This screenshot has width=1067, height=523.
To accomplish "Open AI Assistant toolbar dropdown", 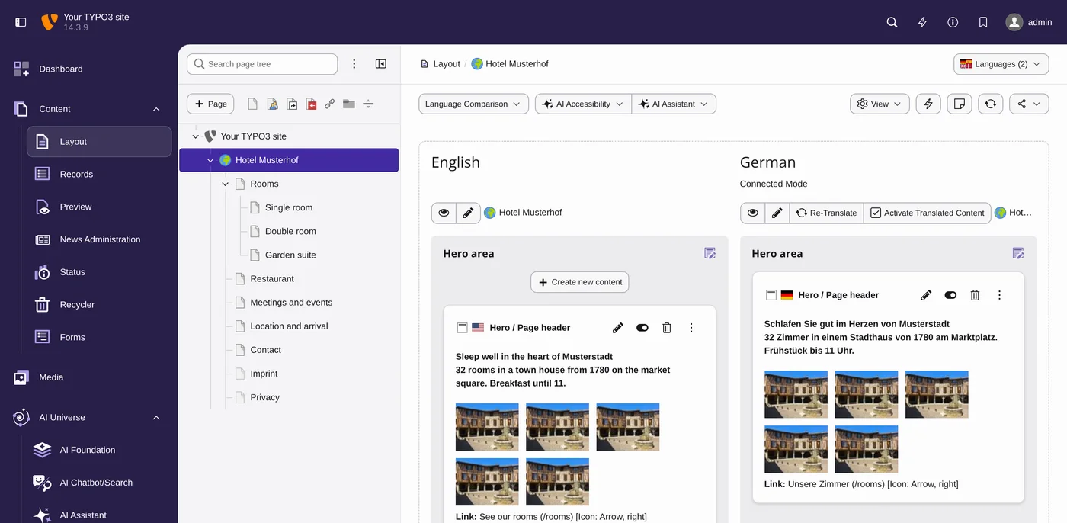I will click(x=674, y=104).
